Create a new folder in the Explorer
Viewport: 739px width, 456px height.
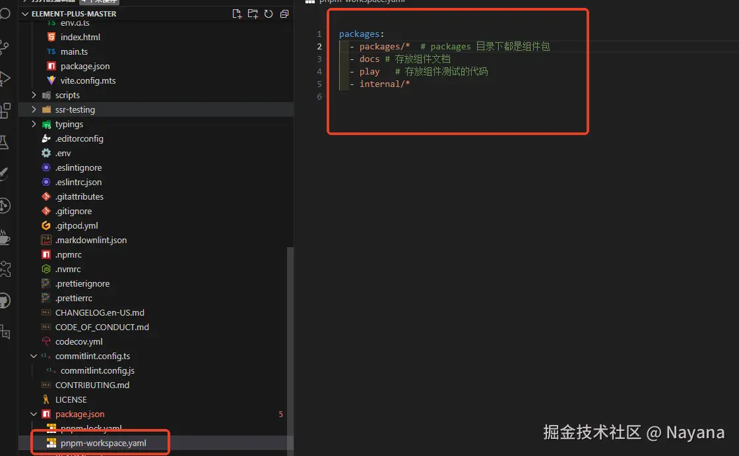point(253,13)
